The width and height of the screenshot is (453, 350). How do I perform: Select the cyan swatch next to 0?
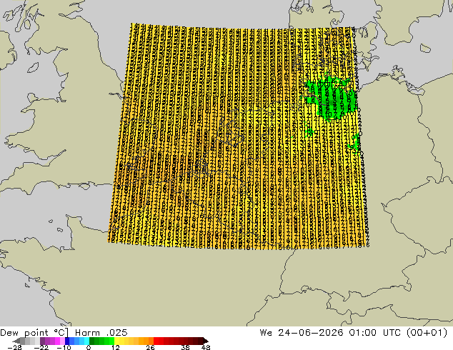[86, 341]
